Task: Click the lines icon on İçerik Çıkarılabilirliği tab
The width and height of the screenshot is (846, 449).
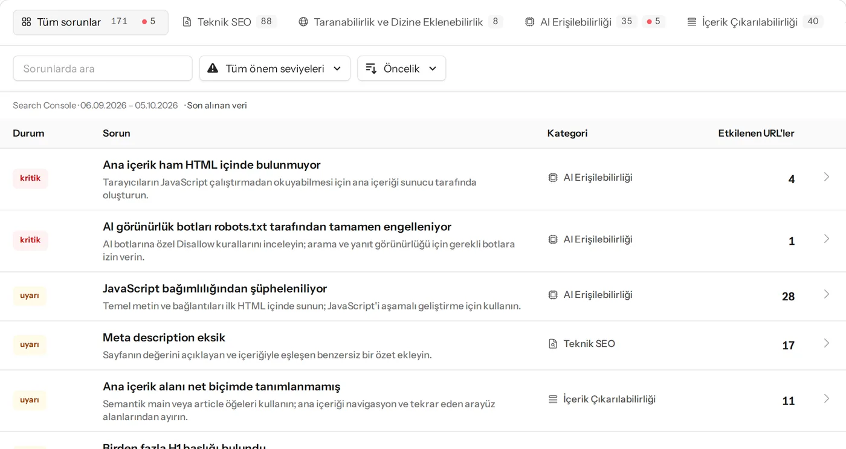Action: tap(692, 22)
